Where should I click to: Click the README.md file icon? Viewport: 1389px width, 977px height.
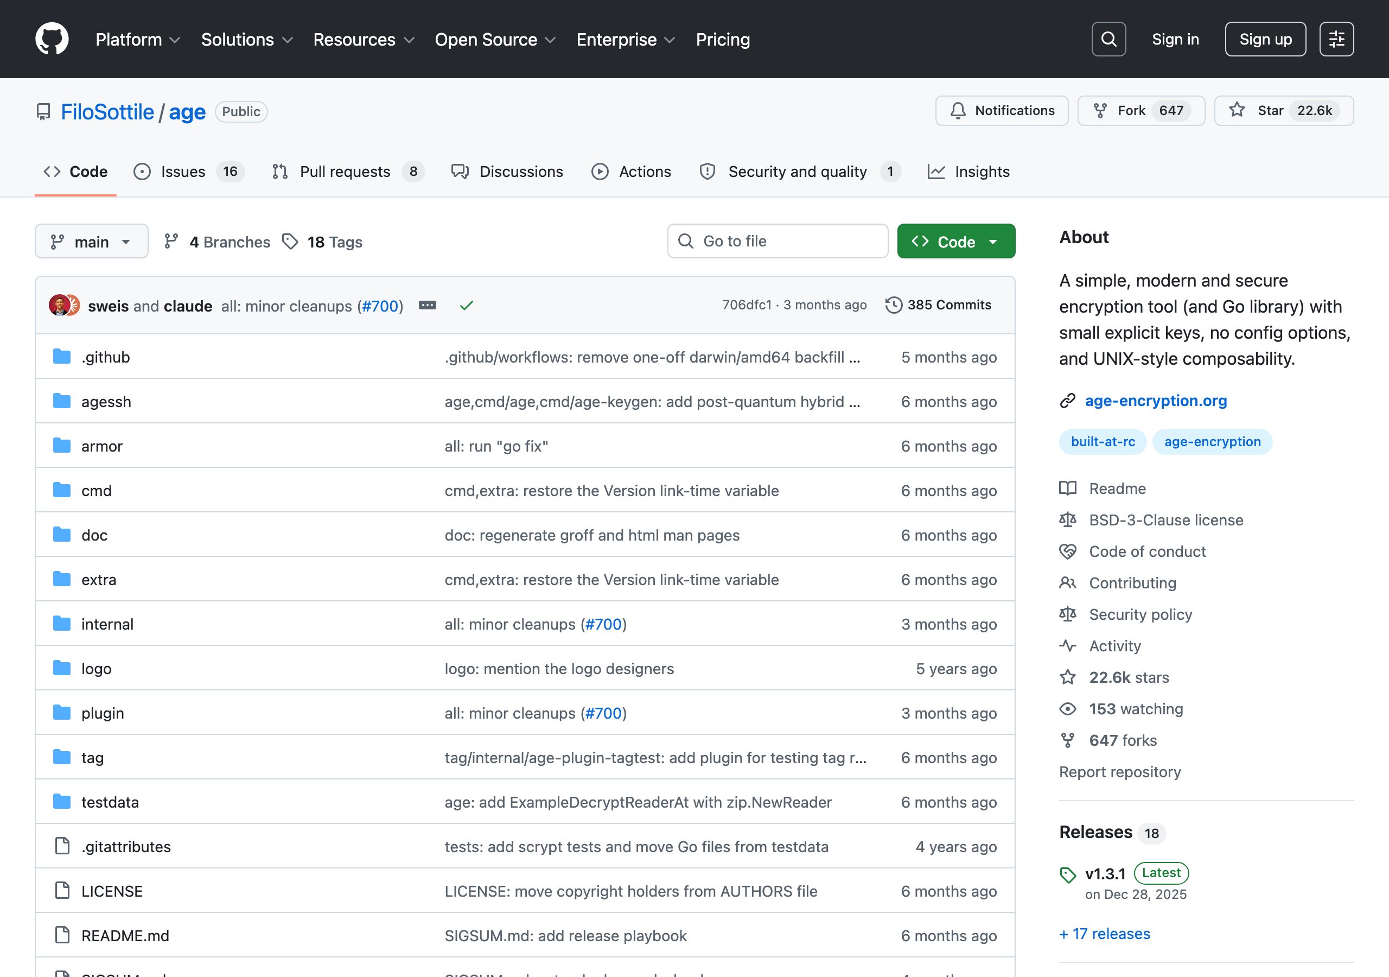(x=62, y=935)
